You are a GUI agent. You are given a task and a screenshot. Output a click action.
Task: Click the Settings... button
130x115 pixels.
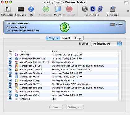(x=75, y=107)
